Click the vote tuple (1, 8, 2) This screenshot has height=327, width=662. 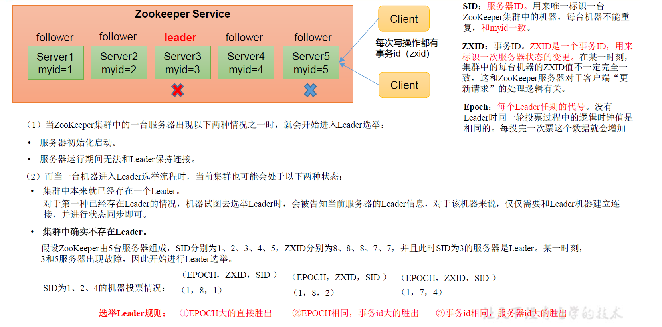(x=313, y=293)
